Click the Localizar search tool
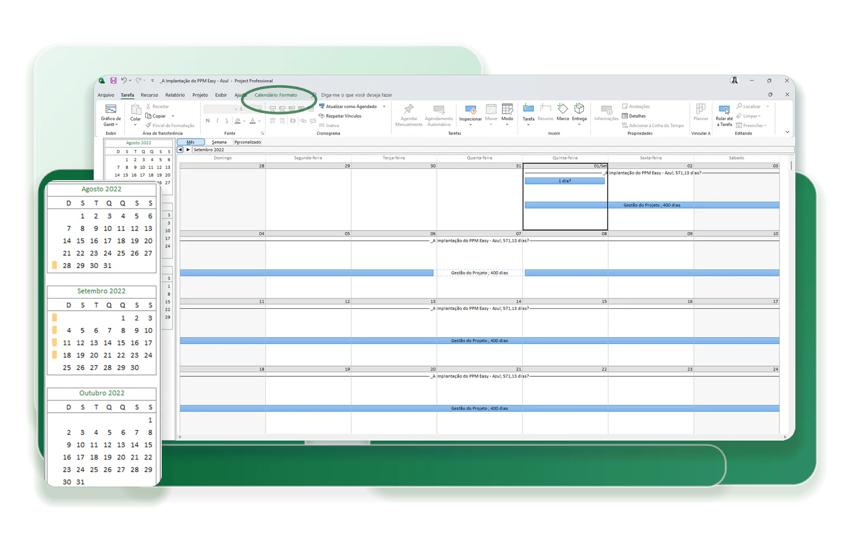This screenshot has width=857, height=536. pyautogui.click(x=749, y=107)
